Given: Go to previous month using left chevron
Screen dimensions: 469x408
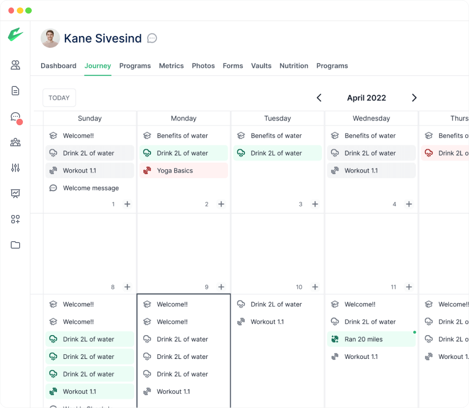Looking at the screenshot, I should tap(319, 98).
